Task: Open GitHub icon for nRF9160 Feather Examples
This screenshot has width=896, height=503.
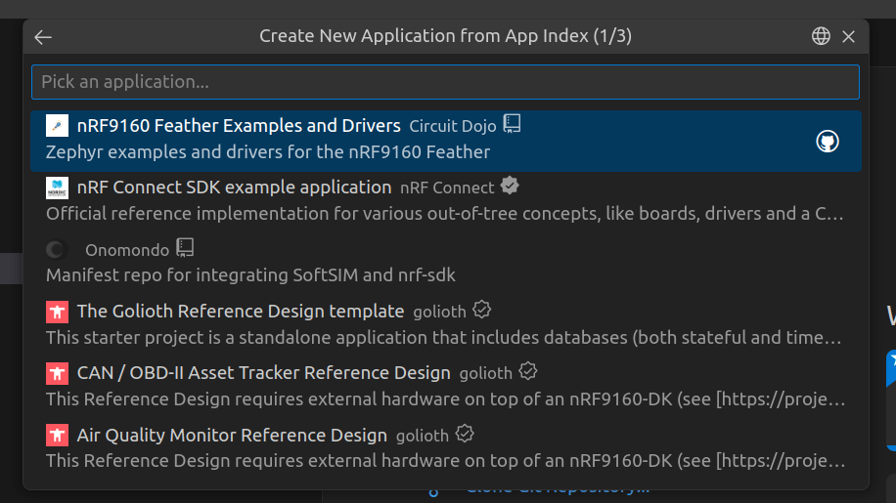Action: click(x=828, y=141)
